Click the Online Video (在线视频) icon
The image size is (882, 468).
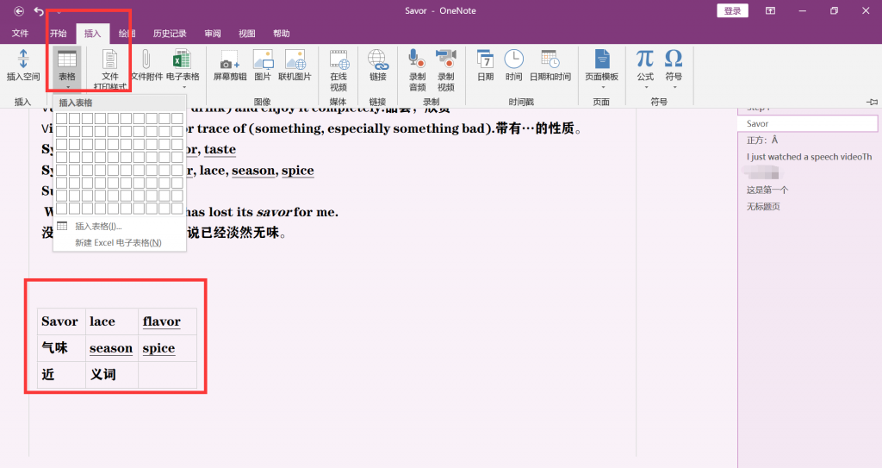tap(339, 71)
